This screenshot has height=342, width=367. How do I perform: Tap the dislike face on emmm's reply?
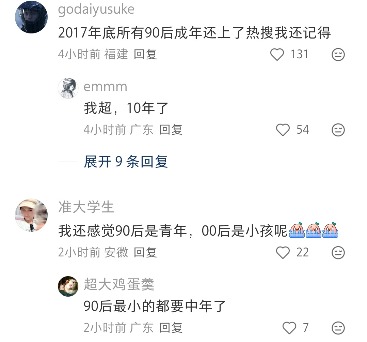[338, 130]
